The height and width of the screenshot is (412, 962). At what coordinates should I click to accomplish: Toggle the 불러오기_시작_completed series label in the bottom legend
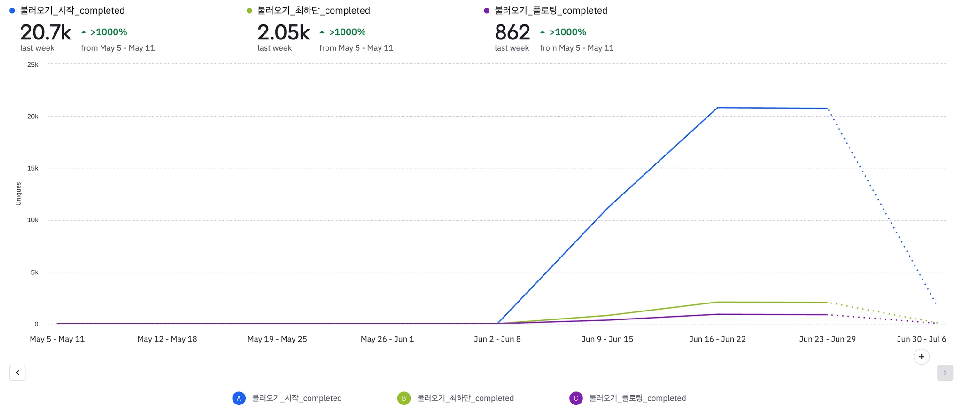tap(297, 398)
